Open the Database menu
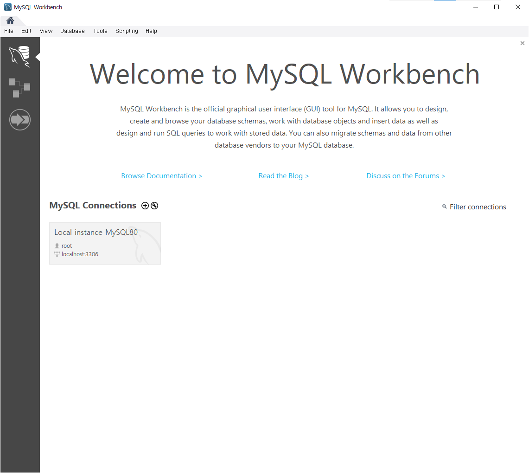Image resolution: width=529 pixels, height=473 pixels. 72,31
